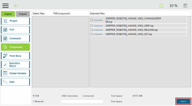
Task: Click the 14771 MB free space value
Action: click(137, 96)
